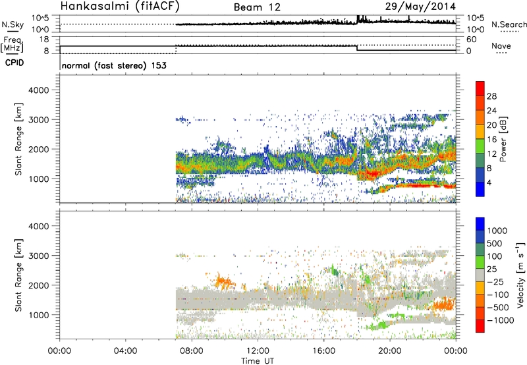Select the Freq. [MHz] axis label
The height and width of the screenshot is (365, 527).
tap(12, 44)
